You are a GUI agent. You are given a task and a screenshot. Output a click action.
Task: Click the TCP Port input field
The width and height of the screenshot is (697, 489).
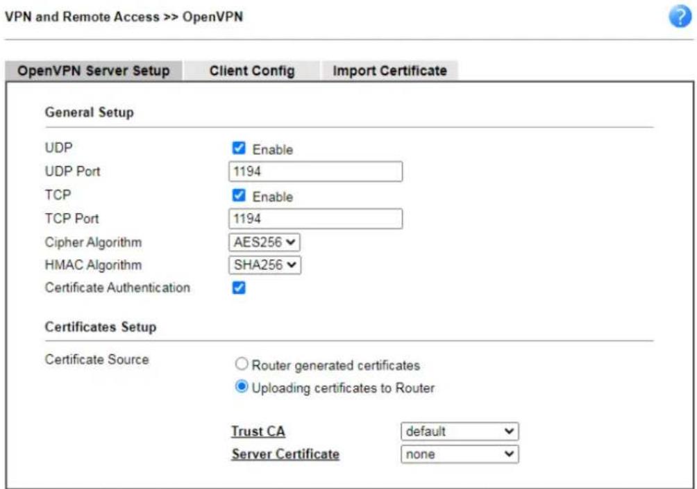pos(316,219)
